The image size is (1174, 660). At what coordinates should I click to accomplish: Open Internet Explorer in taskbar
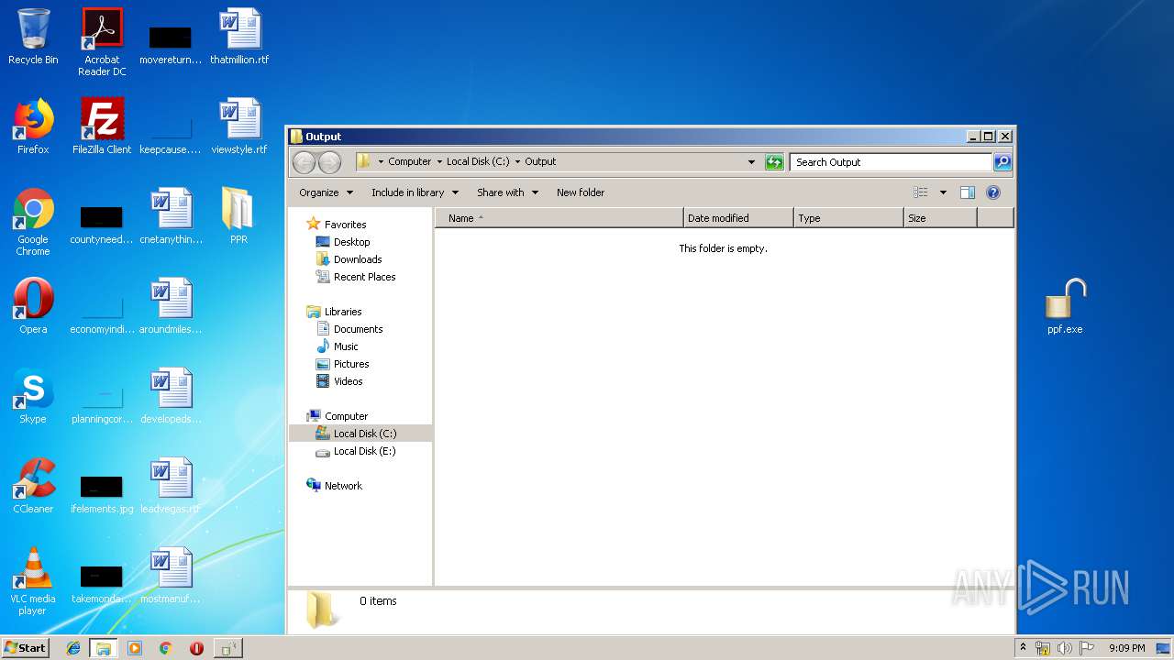73,648
